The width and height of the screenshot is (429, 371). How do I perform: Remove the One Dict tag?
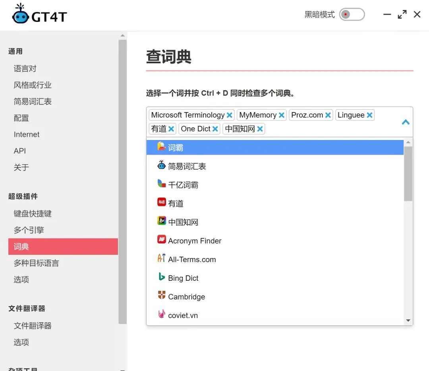click(215, 129)
